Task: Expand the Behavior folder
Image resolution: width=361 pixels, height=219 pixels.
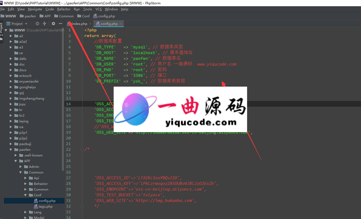Action: coord(25,184)
